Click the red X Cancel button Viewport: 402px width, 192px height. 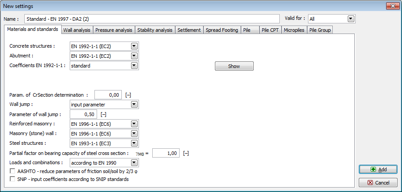tap(378, 182)
